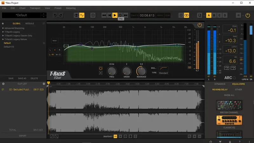The image size is (254, 143).
Task: Select stereo linked circles icon
Action: 186,15
